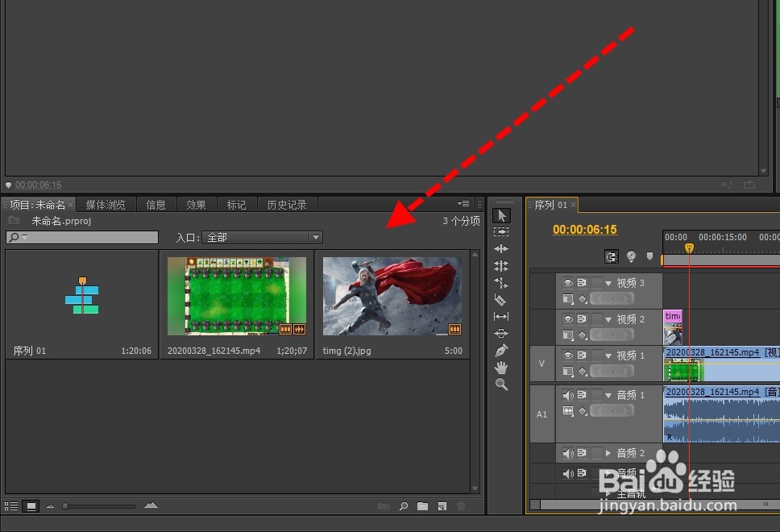Toggle the timeline Snap icon
This screenshot has height=532, width=780.
(612, 256)
